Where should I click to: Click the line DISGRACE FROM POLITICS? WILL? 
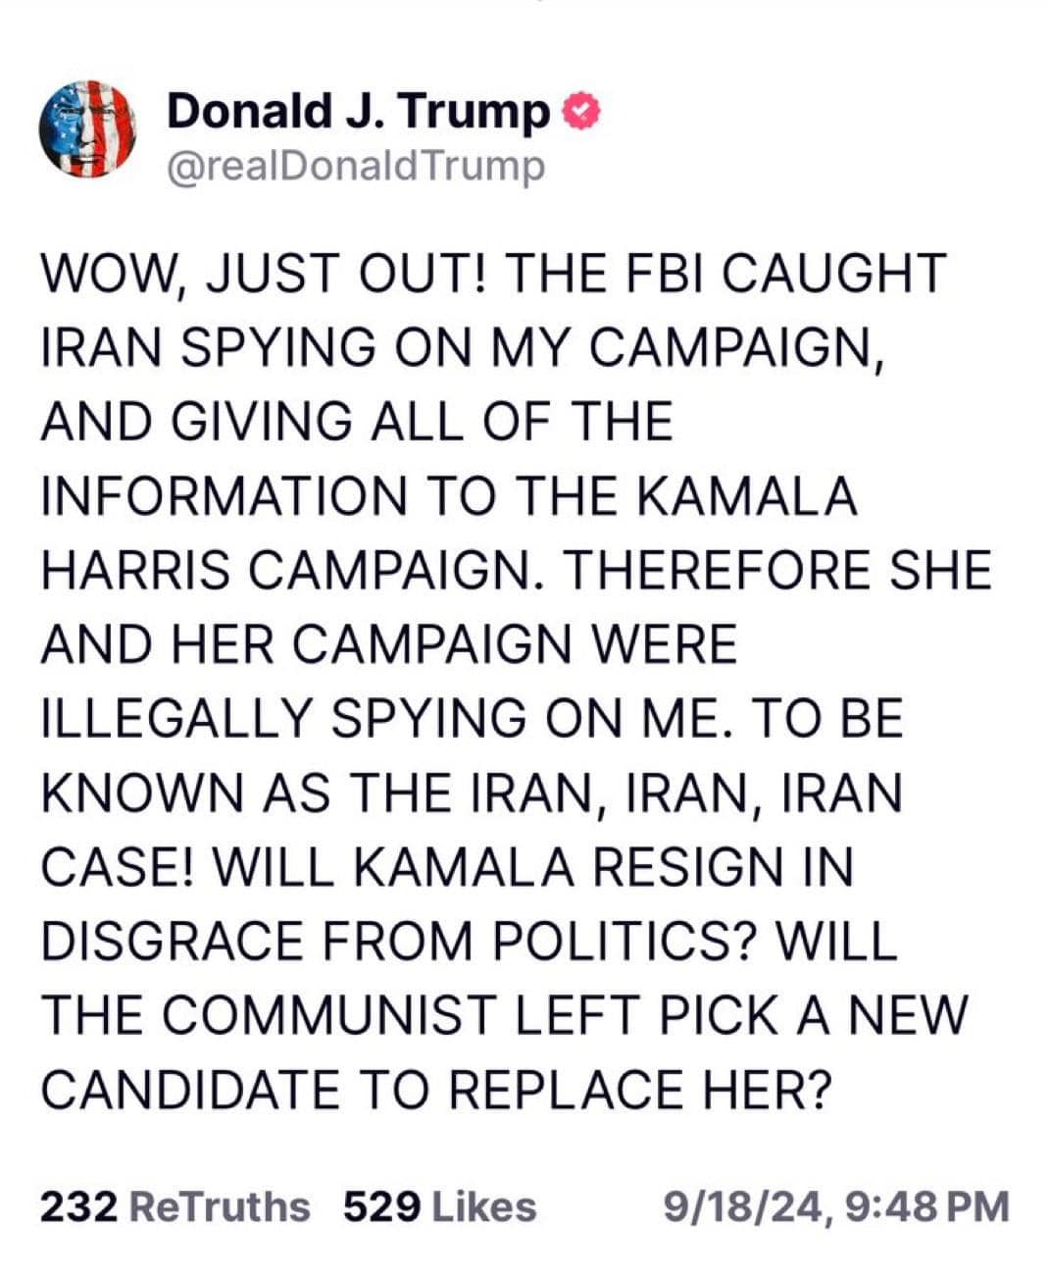[x=470, y=941]
